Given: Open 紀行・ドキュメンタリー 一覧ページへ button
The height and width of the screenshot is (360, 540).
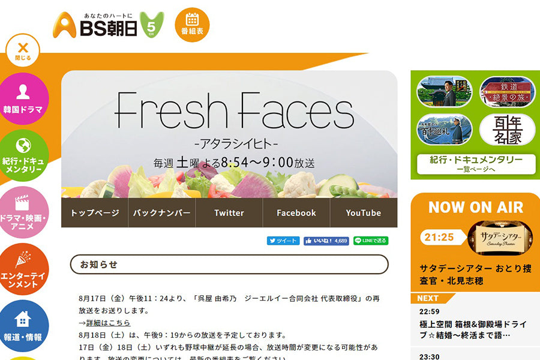Looking at the screenshot, I should (476, 164).
